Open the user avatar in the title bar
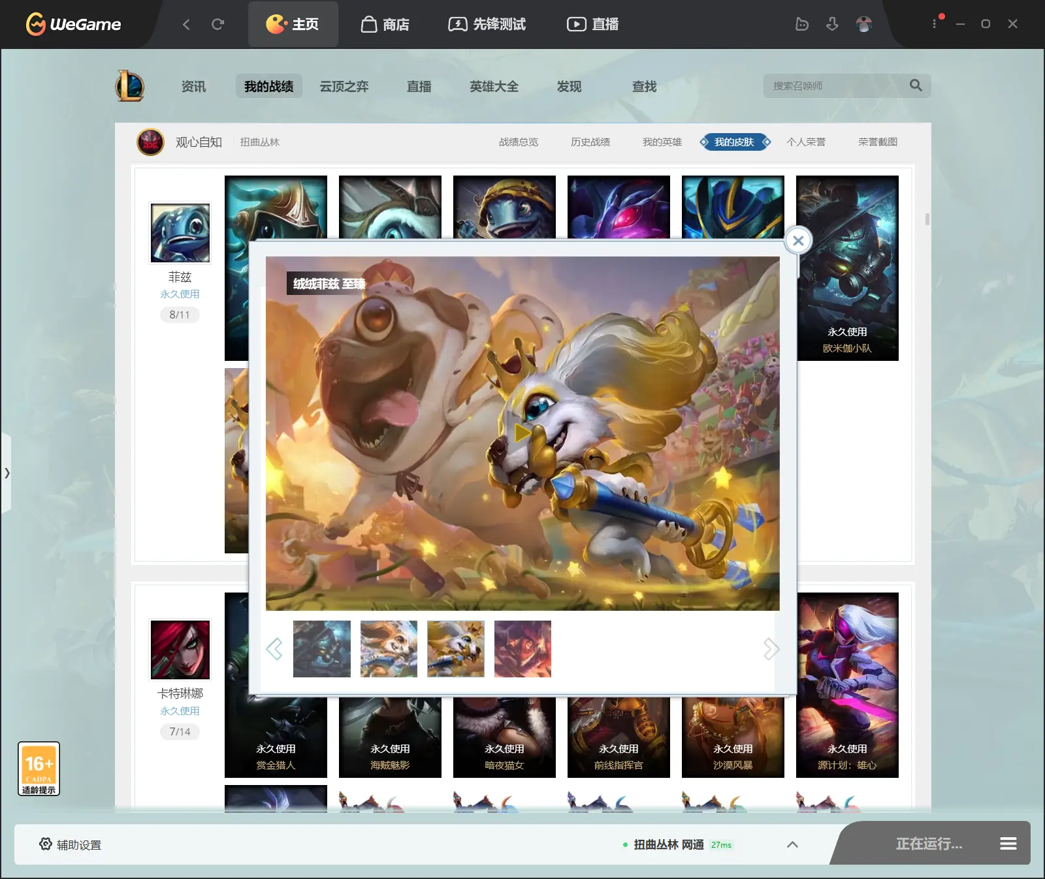1045x879 pixels. pos(864,24)
